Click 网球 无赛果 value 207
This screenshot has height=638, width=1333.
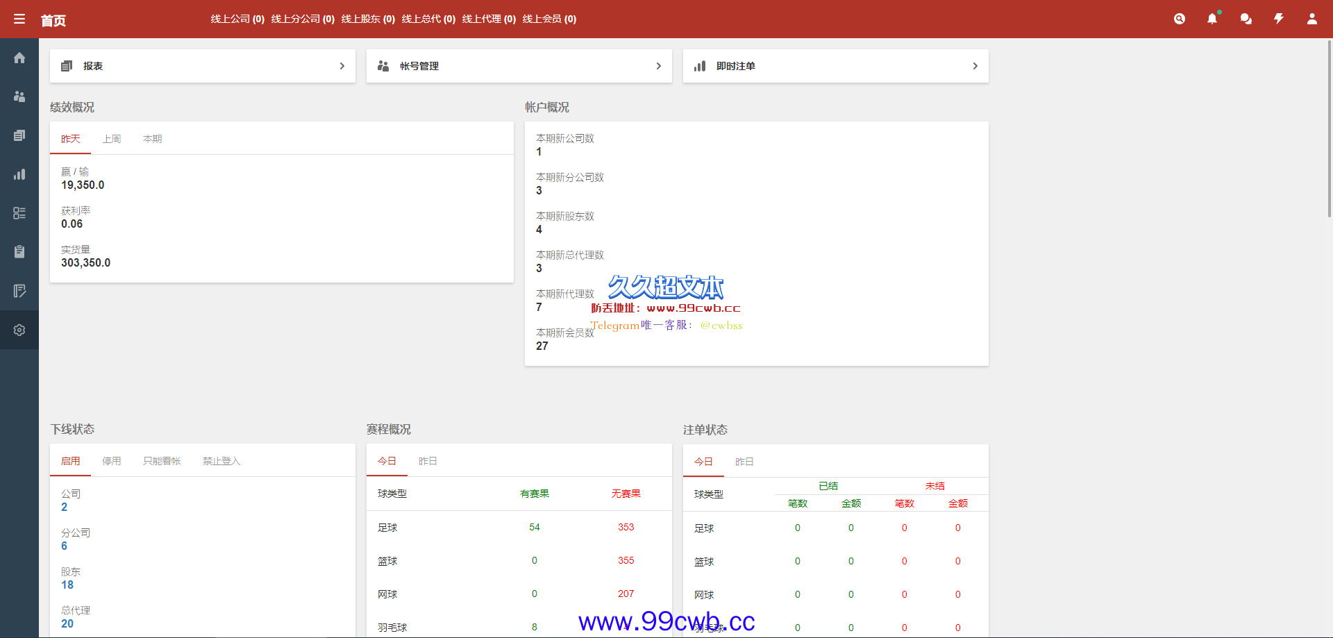(x=626, y=594)
